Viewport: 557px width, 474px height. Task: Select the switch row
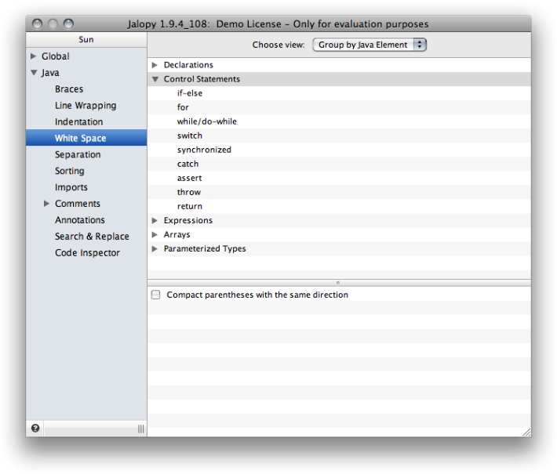click(339, 136)
